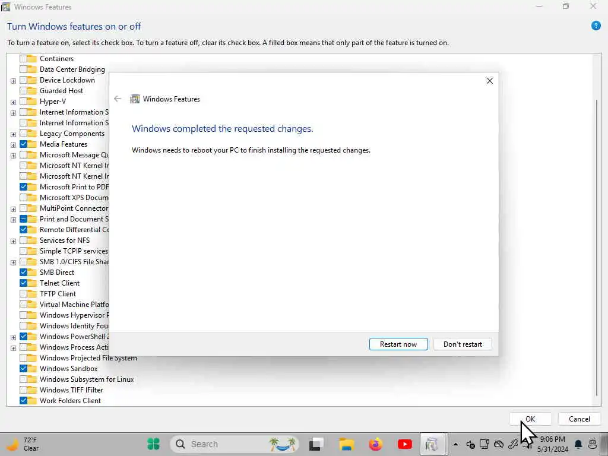
Task: Show hidden system tray icons
Action: (455, 444)
